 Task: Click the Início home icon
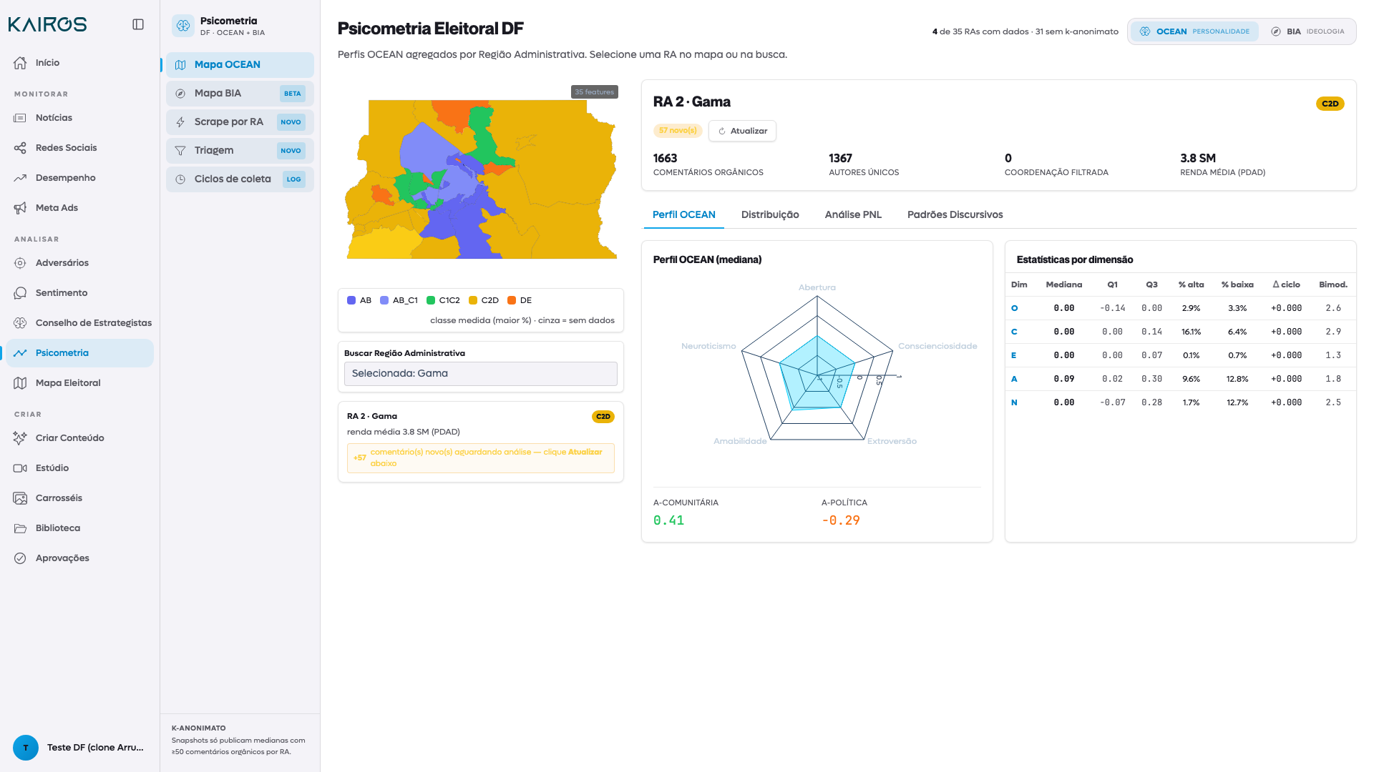pos(20,63)
